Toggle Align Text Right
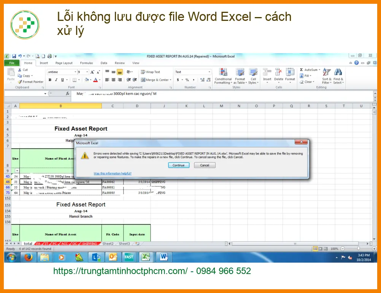 pos(120,80)
